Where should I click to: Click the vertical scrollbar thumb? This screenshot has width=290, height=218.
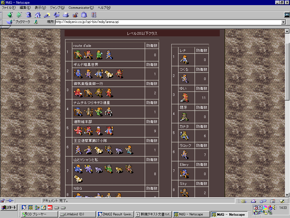pos(287,72)
